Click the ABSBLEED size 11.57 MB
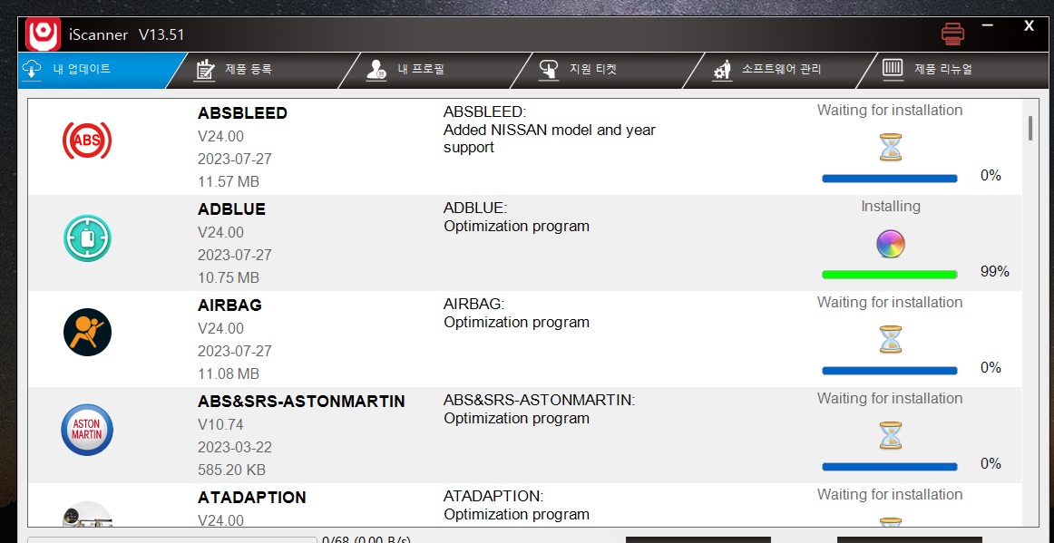This screenshot has height=543, width=1054. pos(229,182)
